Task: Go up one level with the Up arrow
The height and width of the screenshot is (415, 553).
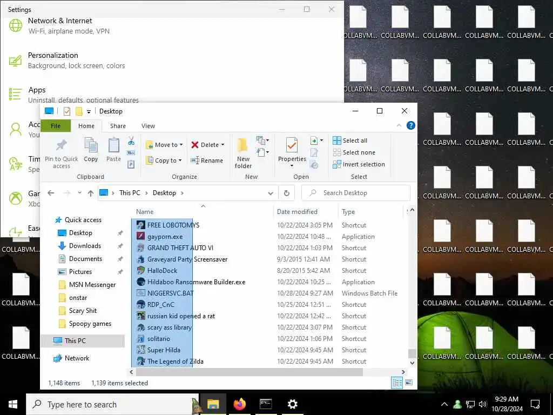Action: tap(91, 193)
